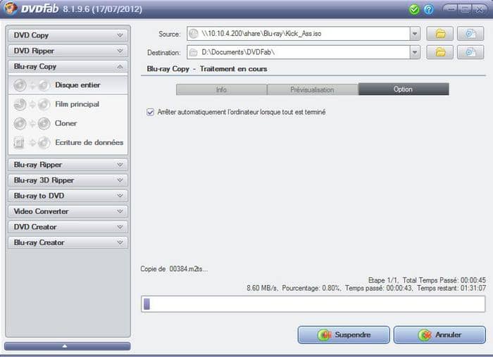
Task: Click the Cloner disc icon
Action: pos(32,123)
